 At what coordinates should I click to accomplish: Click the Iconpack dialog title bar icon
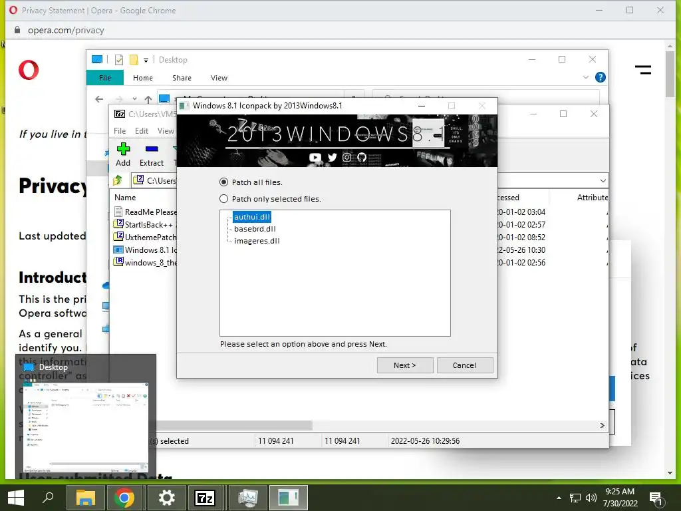[184, 106]
